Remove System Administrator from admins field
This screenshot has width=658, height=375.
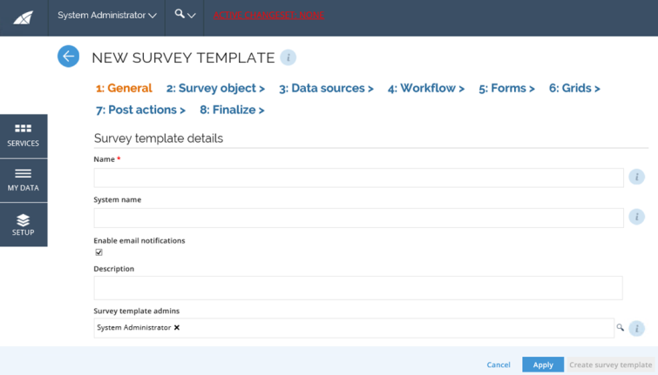[177, 328]
